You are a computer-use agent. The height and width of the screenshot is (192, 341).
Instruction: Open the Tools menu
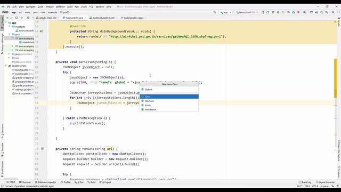click(84, 7)
